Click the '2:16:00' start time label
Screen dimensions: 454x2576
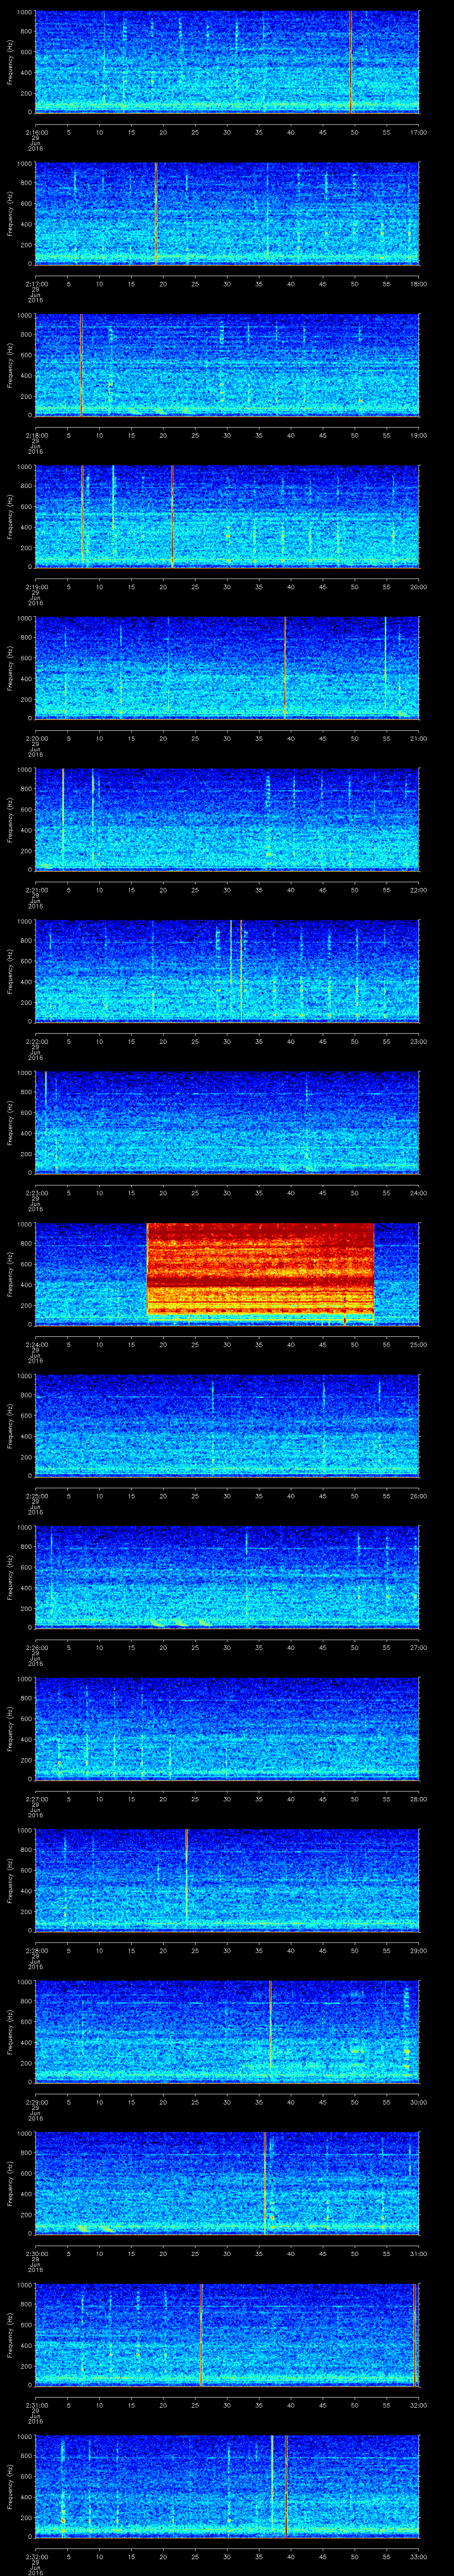coord(36,132)
